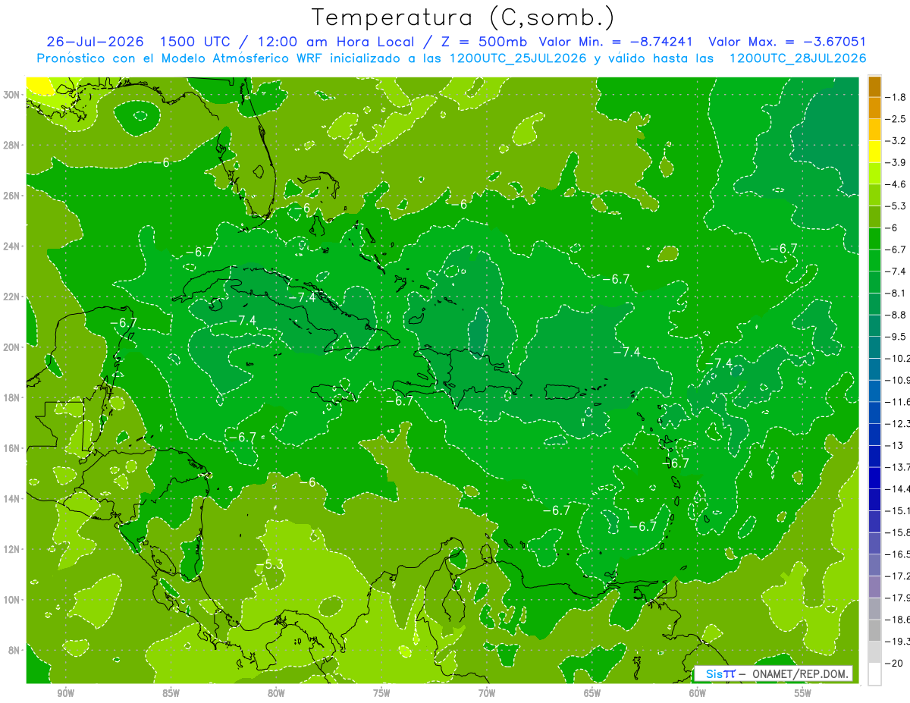This screenshot has height=703, width=910.
Task: Click the '28N' latitude axis label
Action: click(x=13, y=145)
